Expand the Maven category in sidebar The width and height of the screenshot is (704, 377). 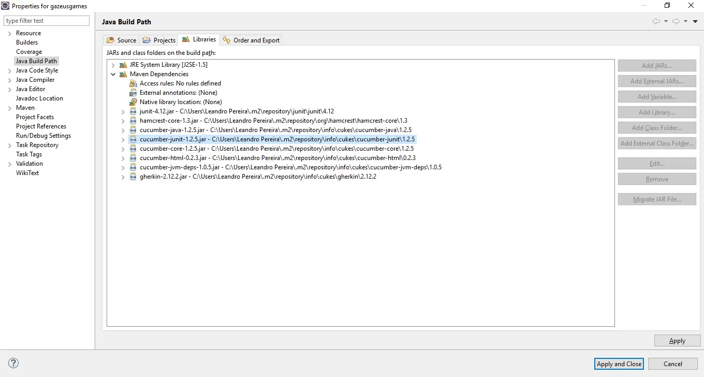pos(9,108)
